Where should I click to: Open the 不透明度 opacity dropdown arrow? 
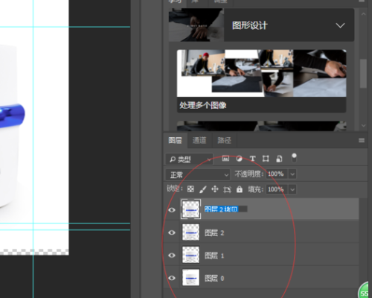292,174
